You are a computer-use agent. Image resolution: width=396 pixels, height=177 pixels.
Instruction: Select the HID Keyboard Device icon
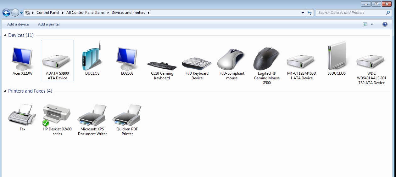197,63
